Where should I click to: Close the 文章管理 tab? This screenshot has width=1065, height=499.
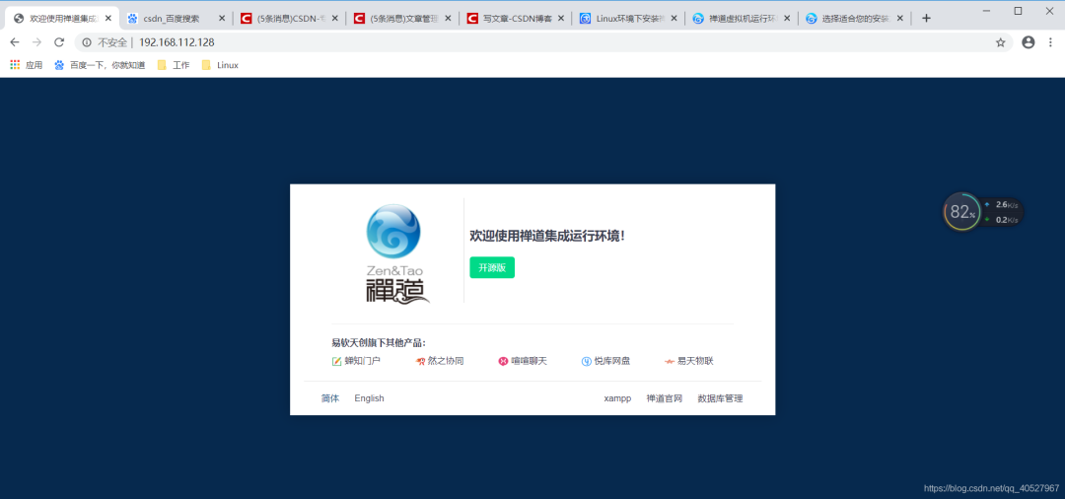(448, 19)
